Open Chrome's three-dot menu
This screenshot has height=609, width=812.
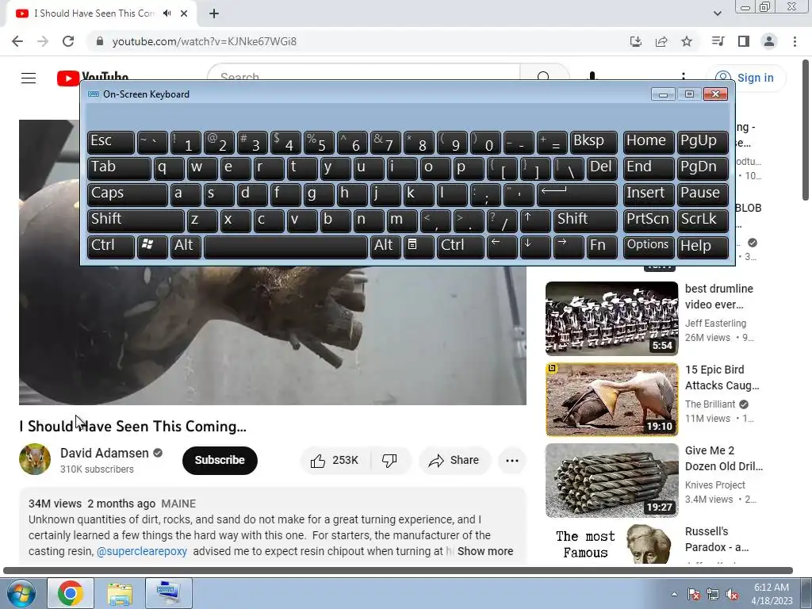pyautogui.click(x=795, y=41)
